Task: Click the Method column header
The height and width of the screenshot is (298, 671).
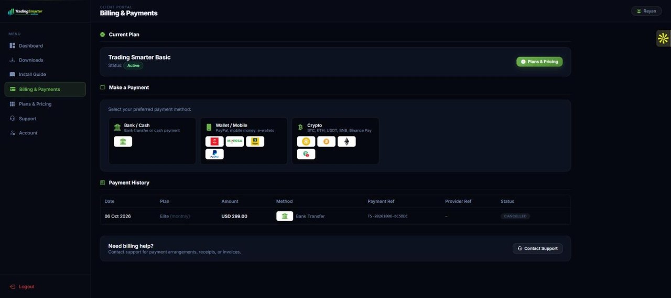Action: click(x=284, y=201)
